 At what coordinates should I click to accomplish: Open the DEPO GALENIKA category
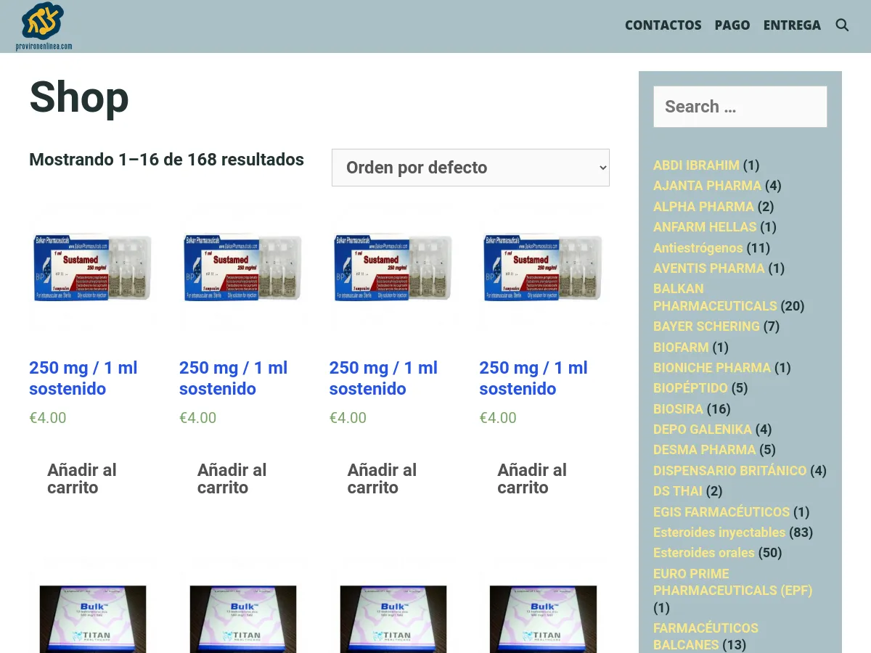701,429
